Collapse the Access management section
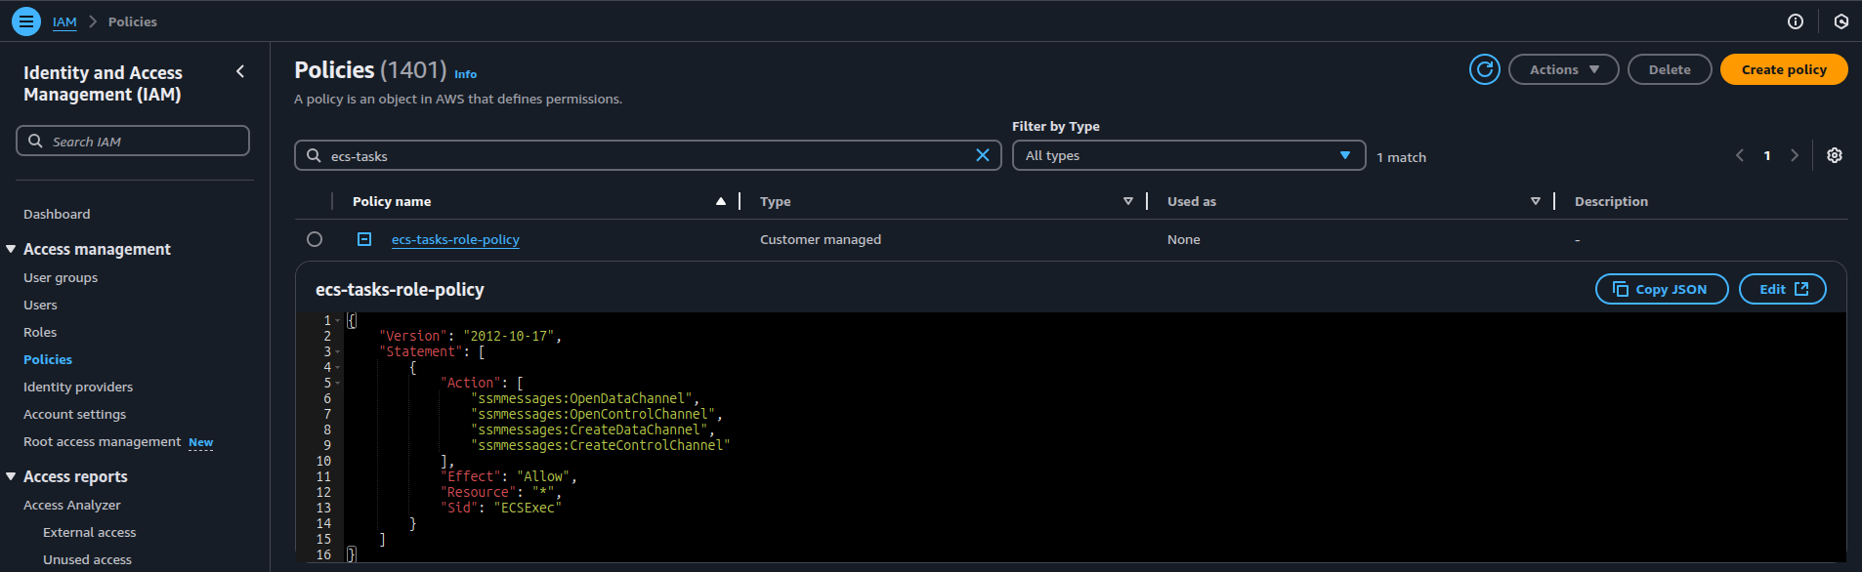 (11, 250)
